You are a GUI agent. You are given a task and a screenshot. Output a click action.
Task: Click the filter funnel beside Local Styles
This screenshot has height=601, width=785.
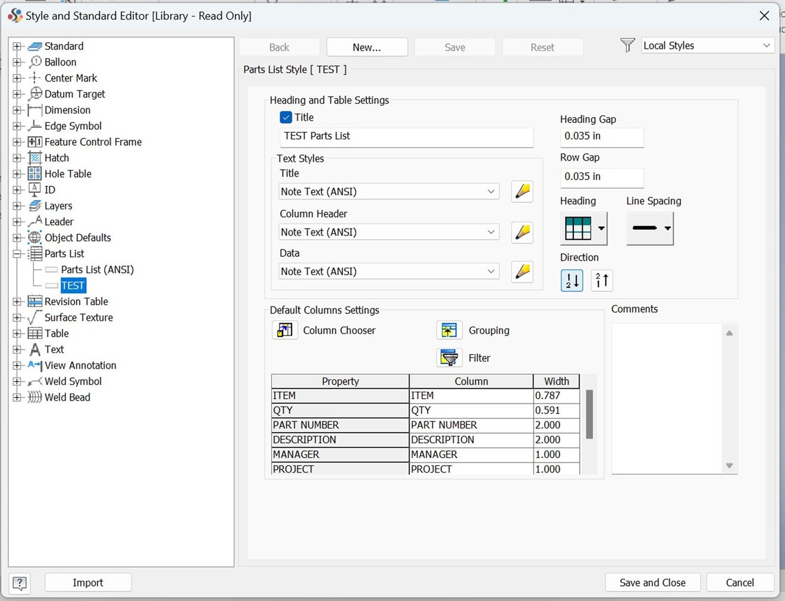[x=627, y=45]
